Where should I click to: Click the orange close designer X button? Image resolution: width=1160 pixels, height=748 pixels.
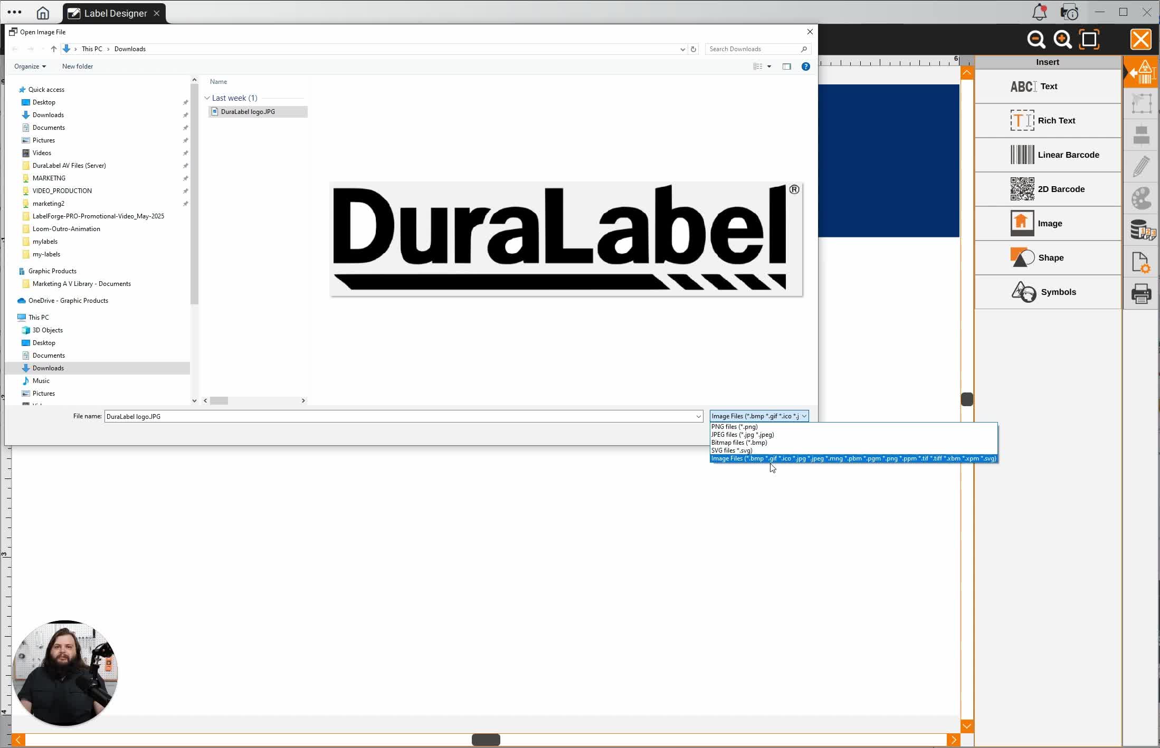[1140, 40]
